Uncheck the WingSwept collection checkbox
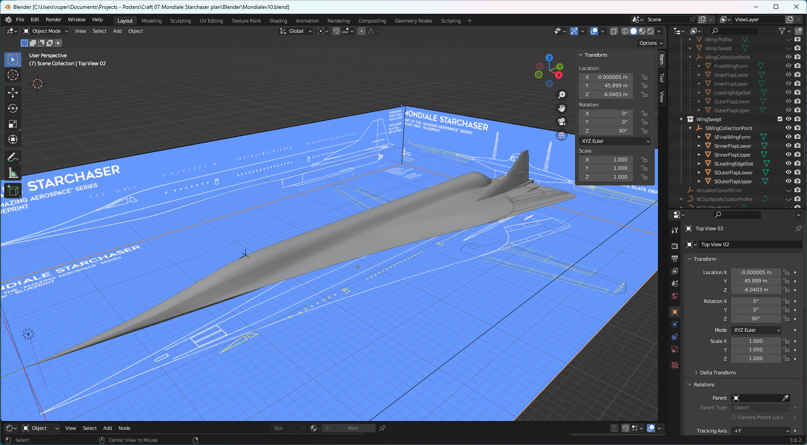This screenshot has width=807, height=445. pyautogui.click(x=780, y=119)
